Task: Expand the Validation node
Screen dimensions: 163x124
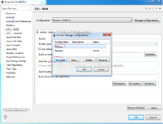Action: pyautogui.click(x=4, y=73)
